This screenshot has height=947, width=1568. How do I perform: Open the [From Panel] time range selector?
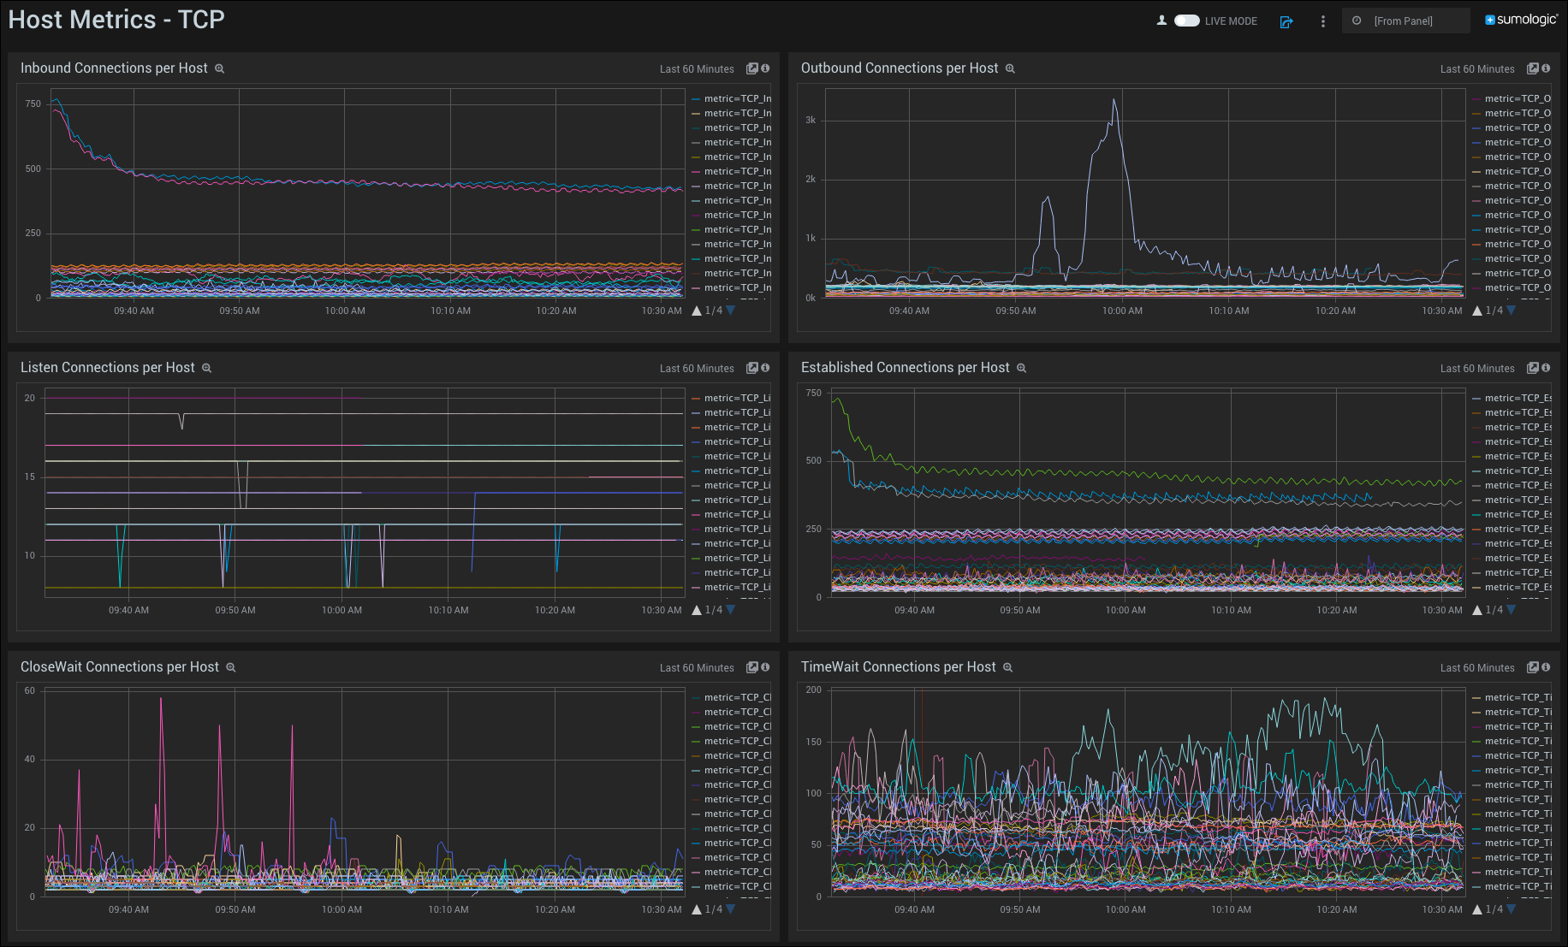click(x=1405, y=20)
